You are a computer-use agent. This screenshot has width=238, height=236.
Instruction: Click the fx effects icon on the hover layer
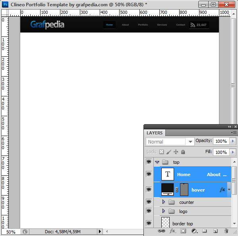point(222,189)
